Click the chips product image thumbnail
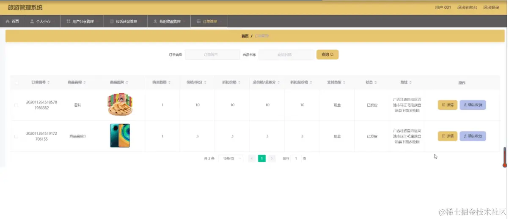The width and height of the screenshot is (509, 219). [x=120, y=105]
